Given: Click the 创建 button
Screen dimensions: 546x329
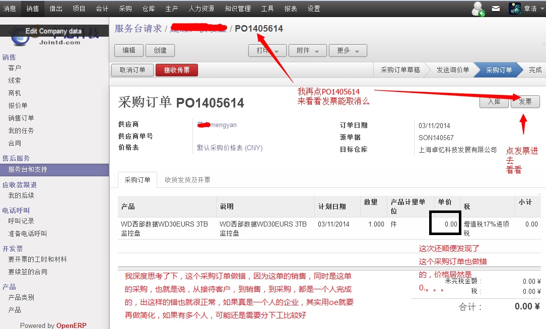Looking at the screenshot, I should pos(160,51).
